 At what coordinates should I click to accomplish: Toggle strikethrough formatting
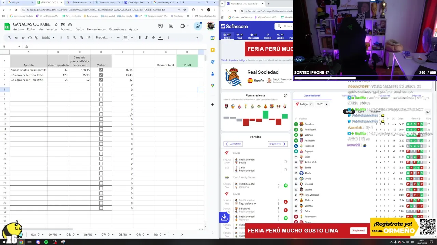[x=153, y=38]
